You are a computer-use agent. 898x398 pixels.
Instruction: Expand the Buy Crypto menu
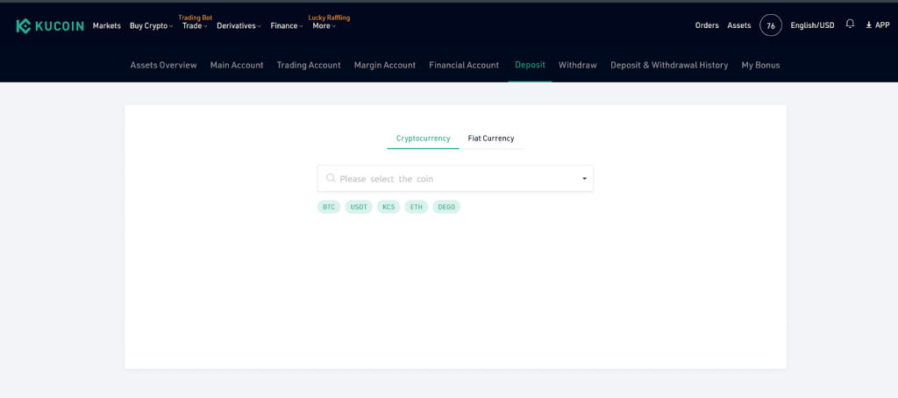point(152,25)
